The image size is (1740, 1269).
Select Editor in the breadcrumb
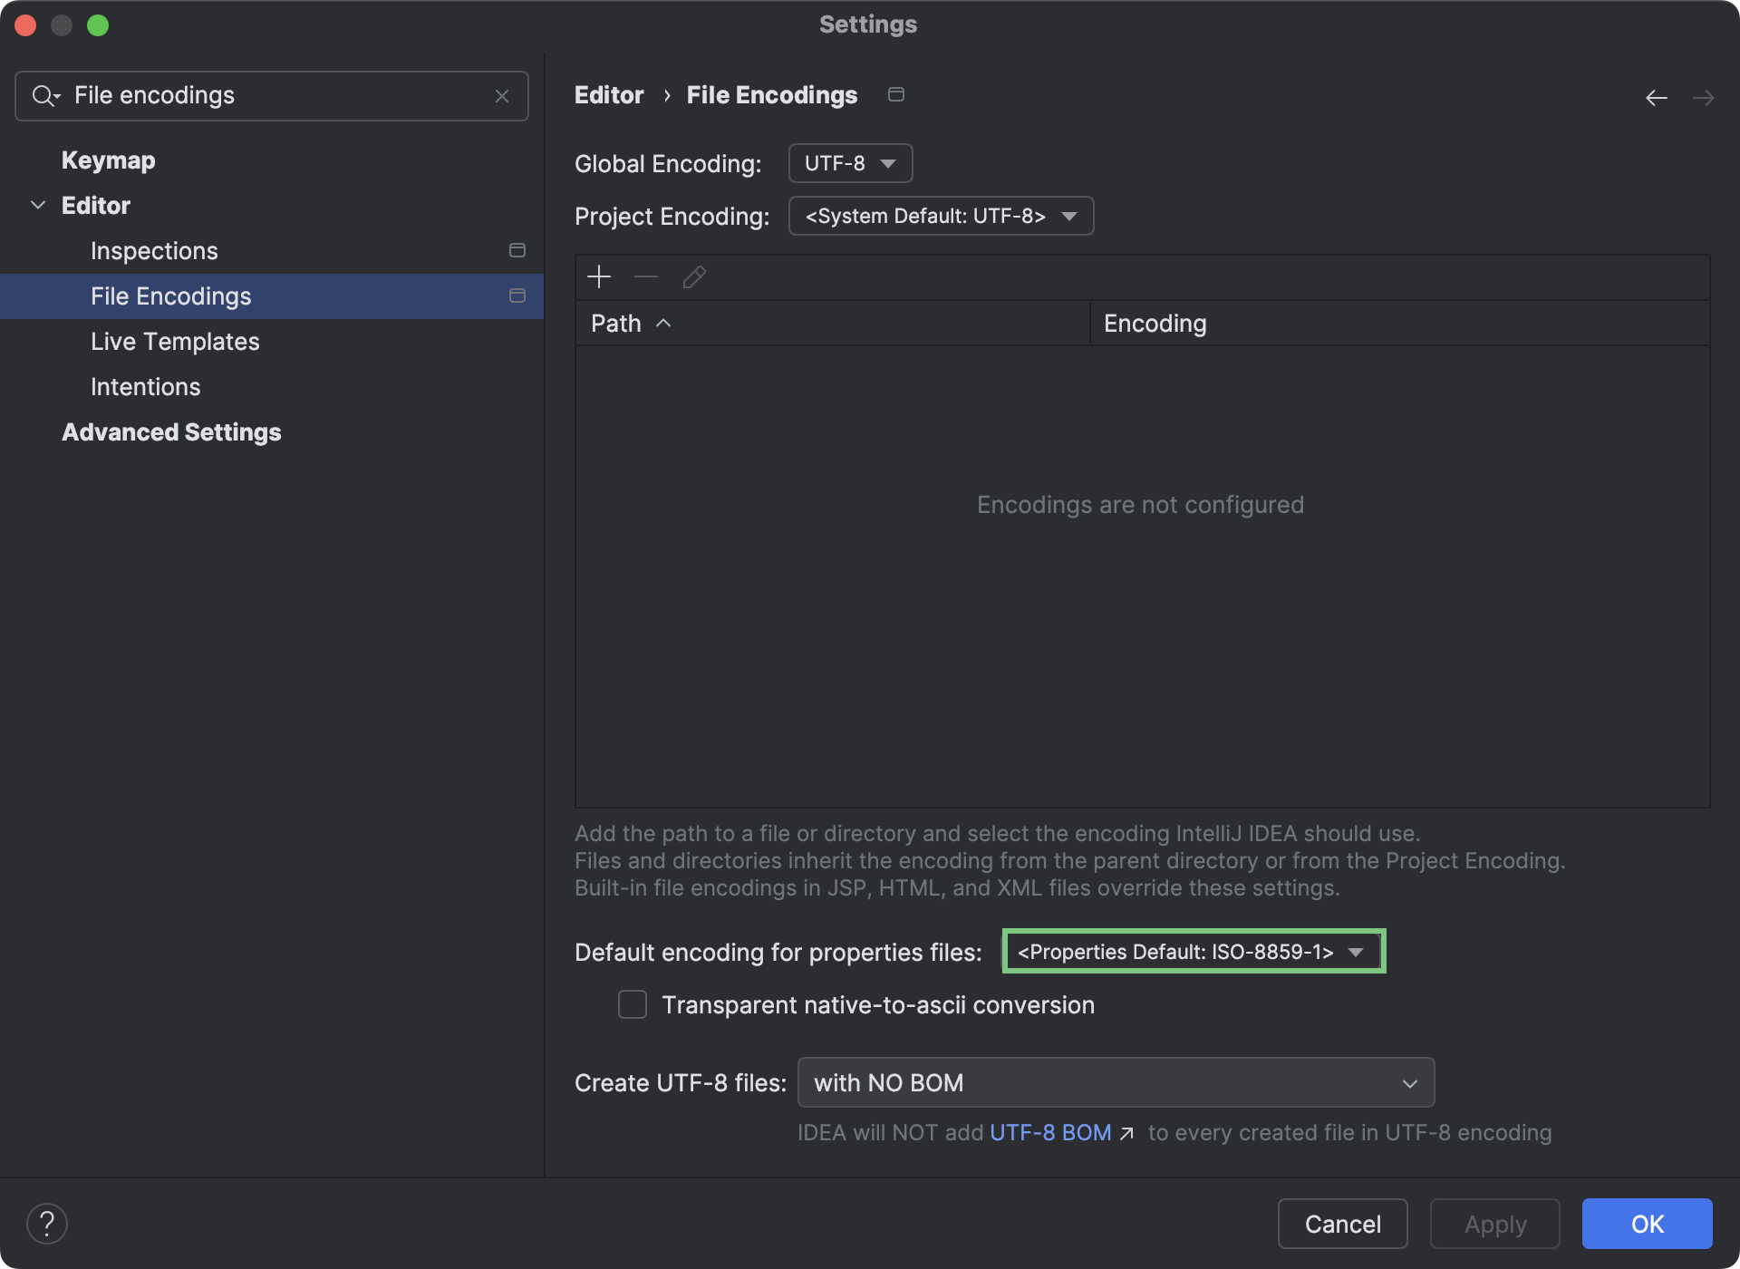pos(608,94)
